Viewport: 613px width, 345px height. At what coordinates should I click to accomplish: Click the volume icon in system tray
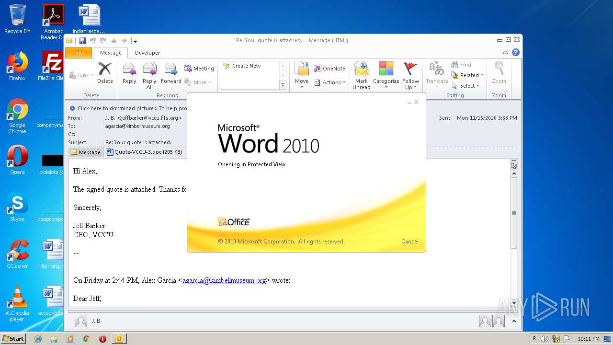[544, 339]
